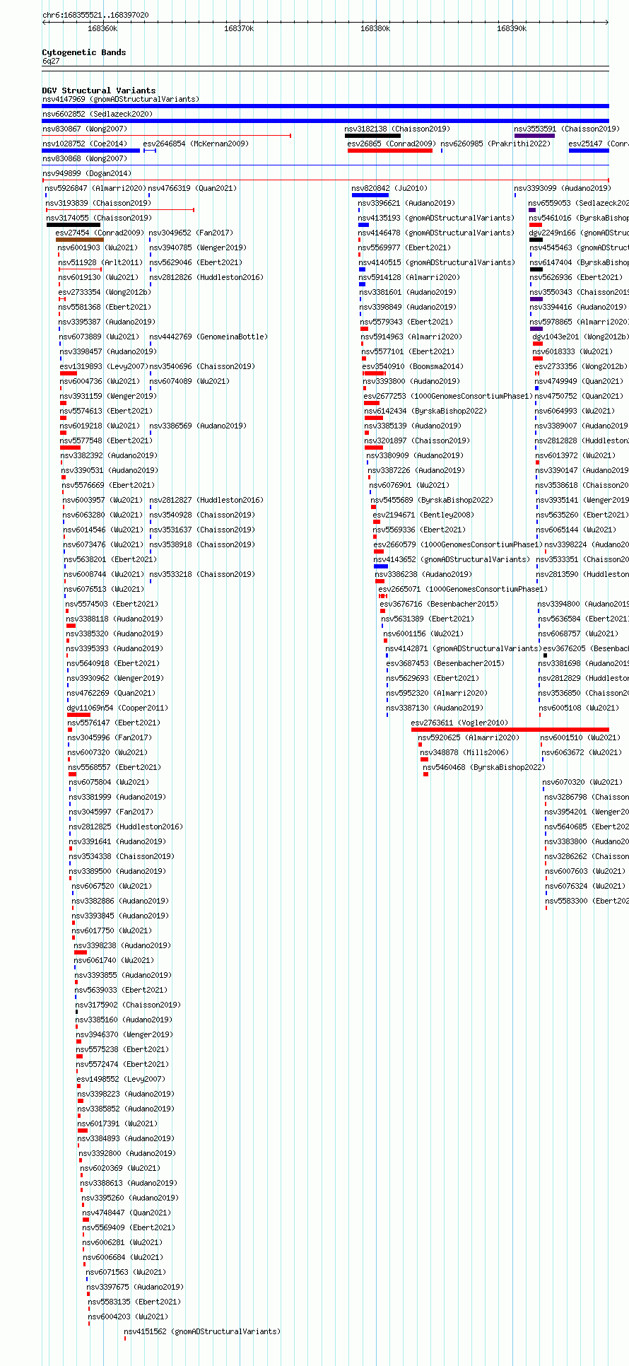Select nsv511928 (Arlt2011) label
629x1366 pixels.
100,262
